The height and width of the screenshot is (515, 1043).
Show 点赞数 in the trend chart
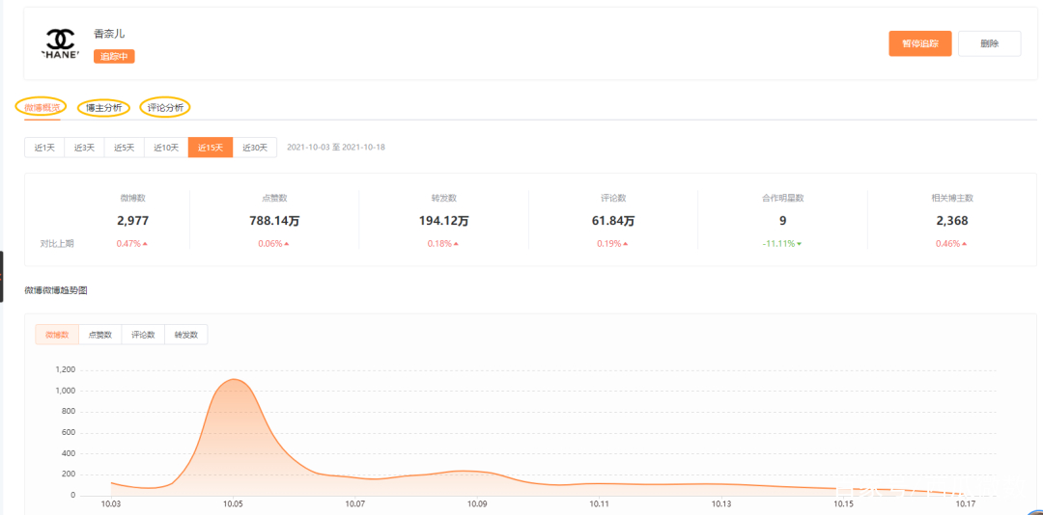99,335
